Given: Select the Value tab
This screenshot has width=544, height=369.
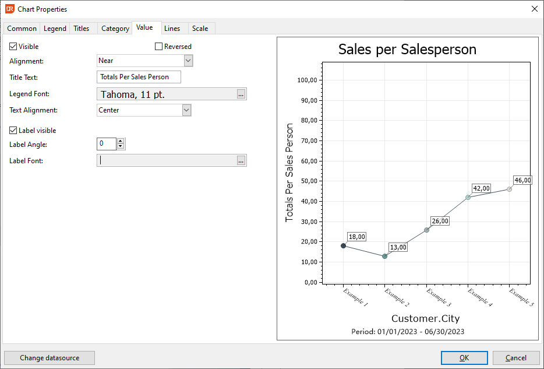Looking at the screenshot, I should point(144,27).
